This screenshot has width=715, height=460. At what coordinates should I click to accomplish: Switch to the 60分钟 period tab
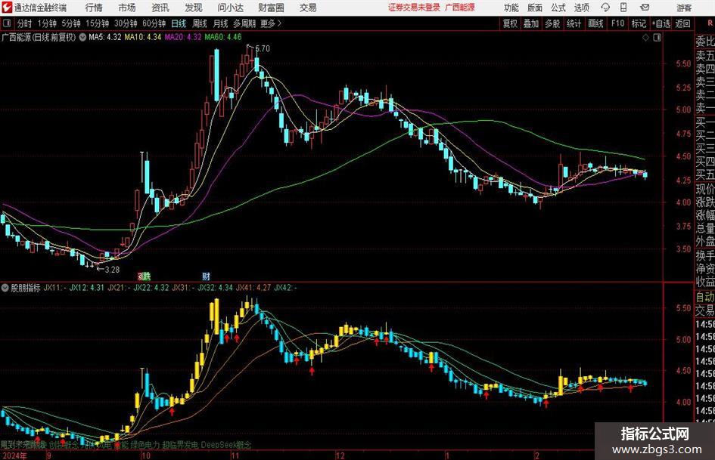click(x=154, y=23)
